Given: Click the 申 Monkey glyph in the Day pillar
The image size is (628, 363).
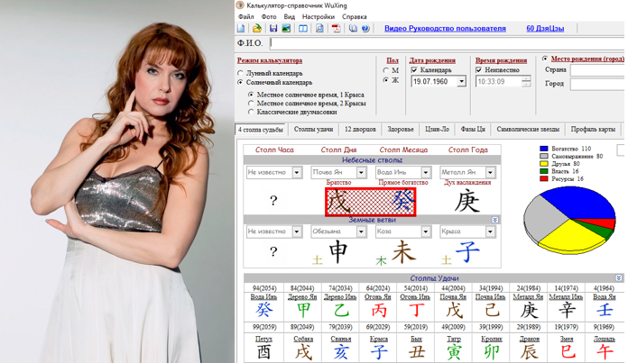Looking at the screenshot, I should [337, 252].
